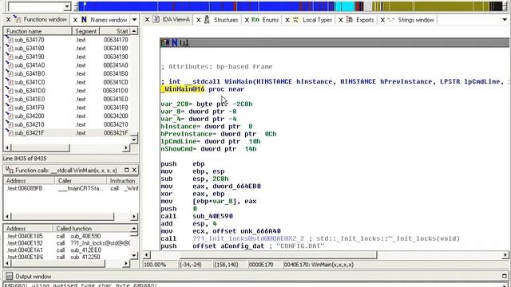The image size is (511, 287).
Task: Click the Local Types tab icon
Action: [295, 20]
